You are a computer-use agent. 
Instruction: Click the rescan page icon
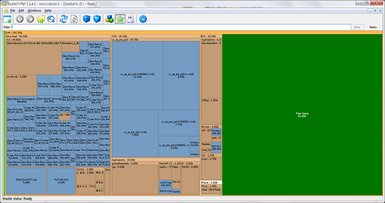(74, 19)
